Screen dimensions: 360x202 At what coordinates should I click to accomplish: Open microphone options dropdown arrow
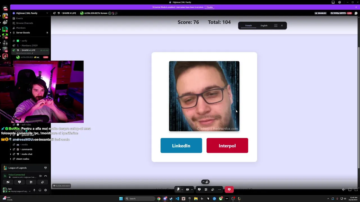pos(182,189)
